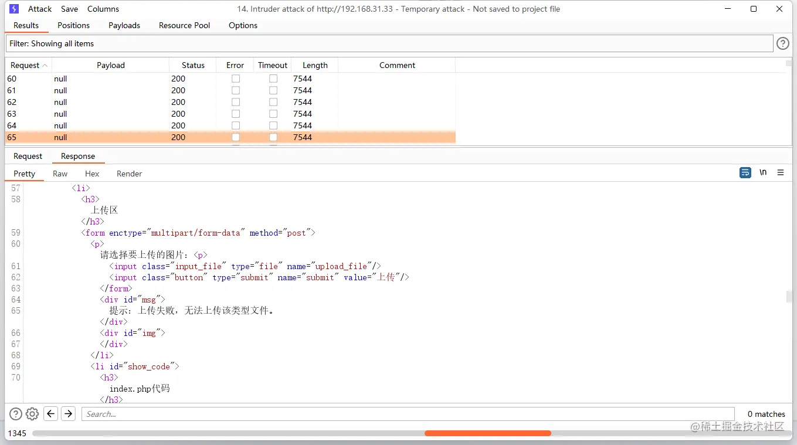This screenshot has width=797, height=445.
Task: Click the orange attack progress bar
Action: pos(488,433)
